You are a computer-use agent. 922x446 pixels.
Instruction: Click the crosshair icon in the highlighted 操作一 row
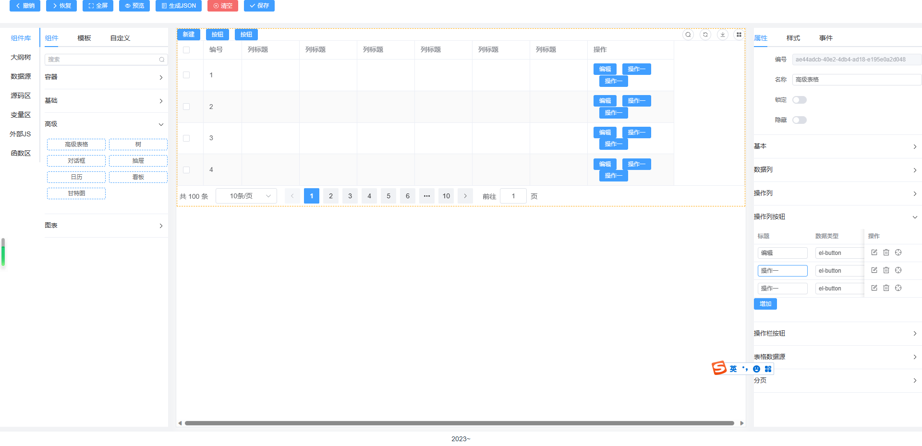(898, 270)
